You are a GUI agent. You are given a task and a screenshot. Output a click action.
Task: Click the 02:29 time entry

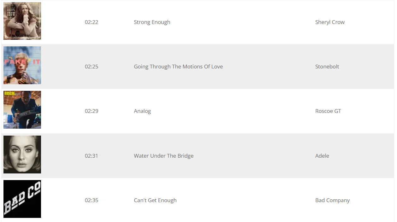[92, 111]
